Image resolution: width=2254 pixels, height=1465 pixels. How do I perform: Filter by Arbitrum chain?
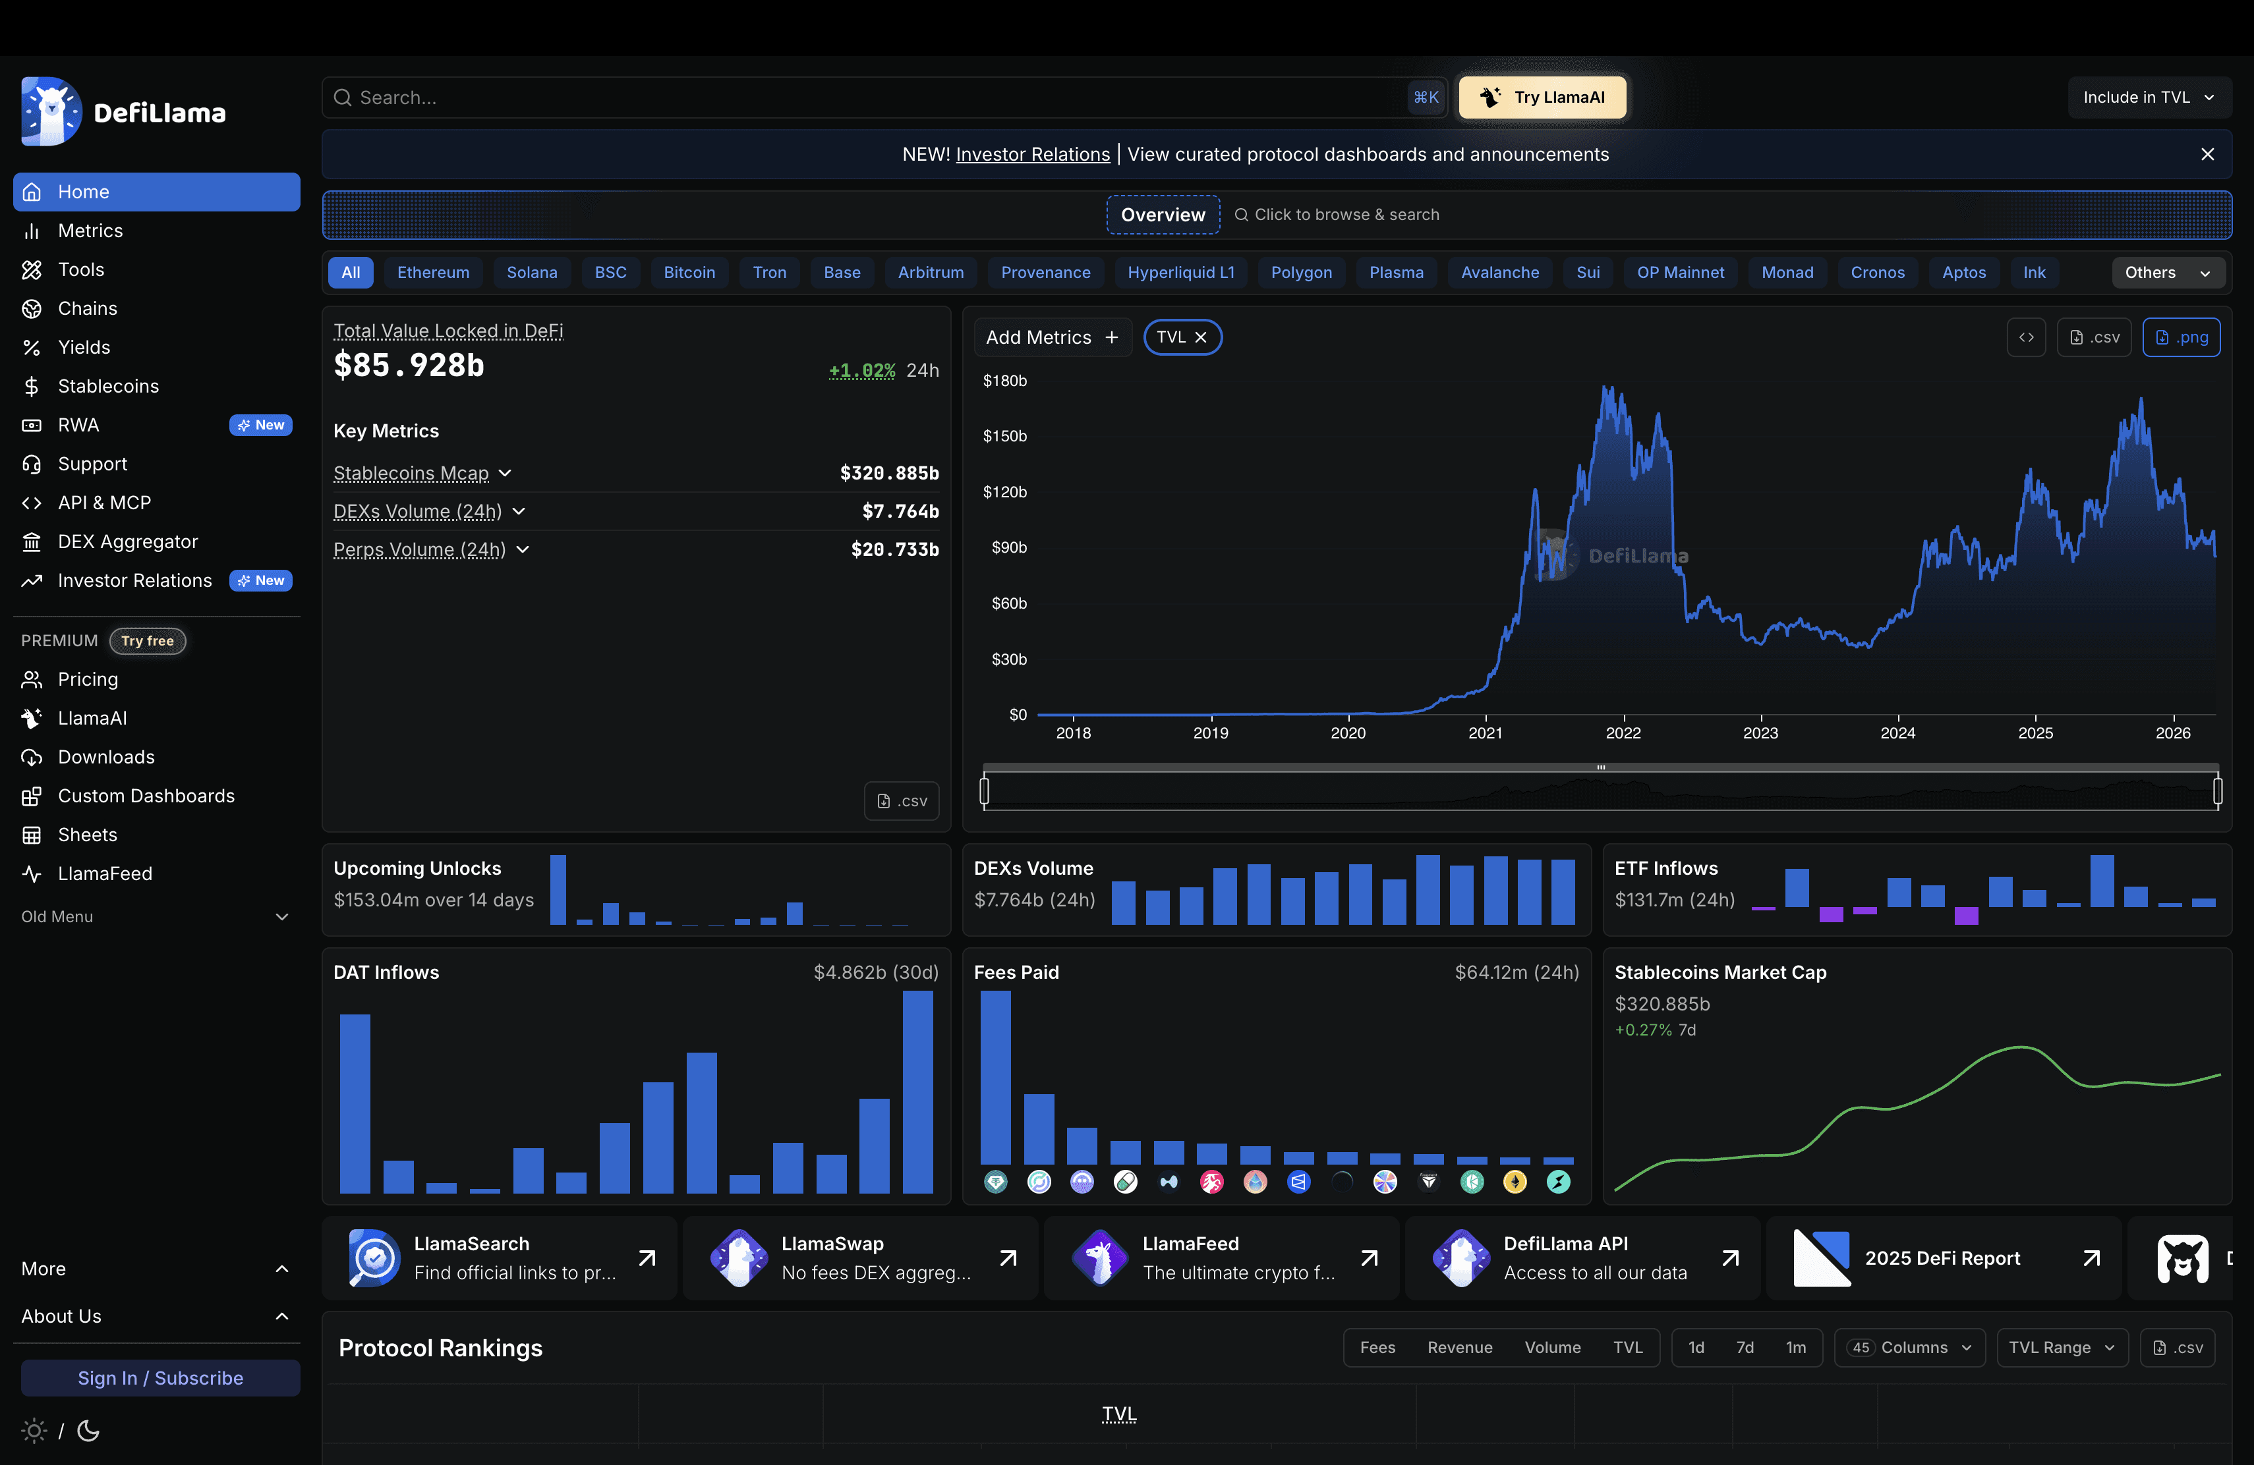pyautogui.click(x=931, y=273)
